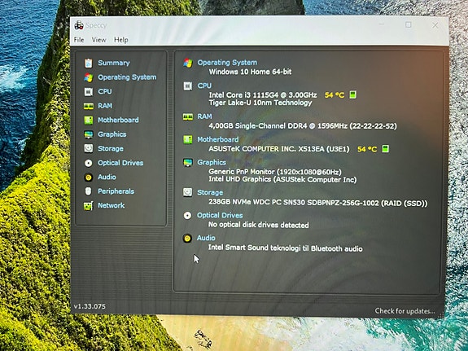
Task: Open Audio via the speaker sidebar icon
Action: [x=89, y=178]
